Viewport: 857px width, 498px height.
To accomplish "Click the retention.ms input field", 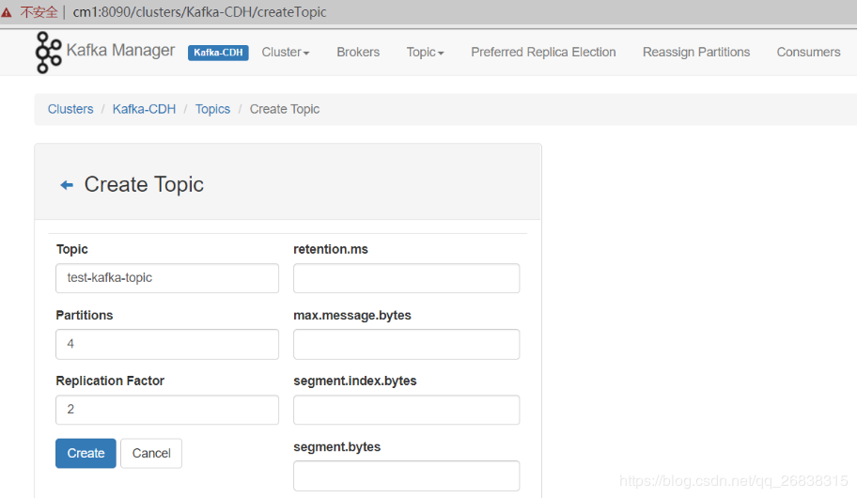I will 406,278.
